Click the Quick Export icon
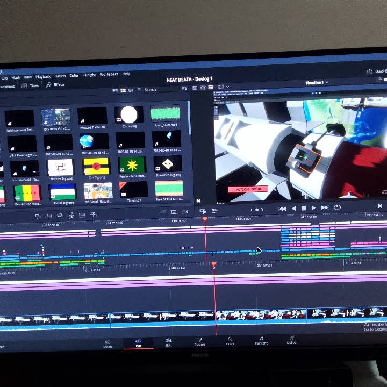The image size is (387, 387). (369, 71)
